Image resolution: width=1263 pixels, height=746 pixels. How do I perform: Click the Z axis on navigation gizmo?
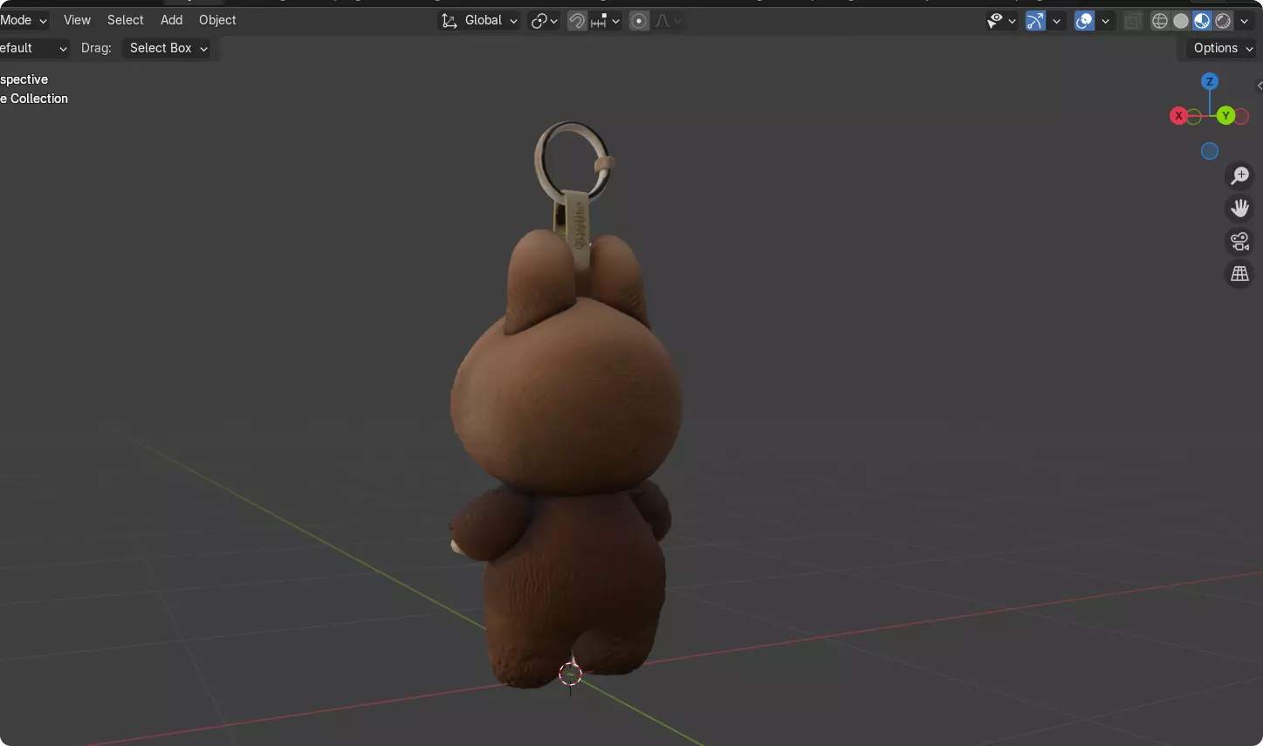[x=1210, y=81]
